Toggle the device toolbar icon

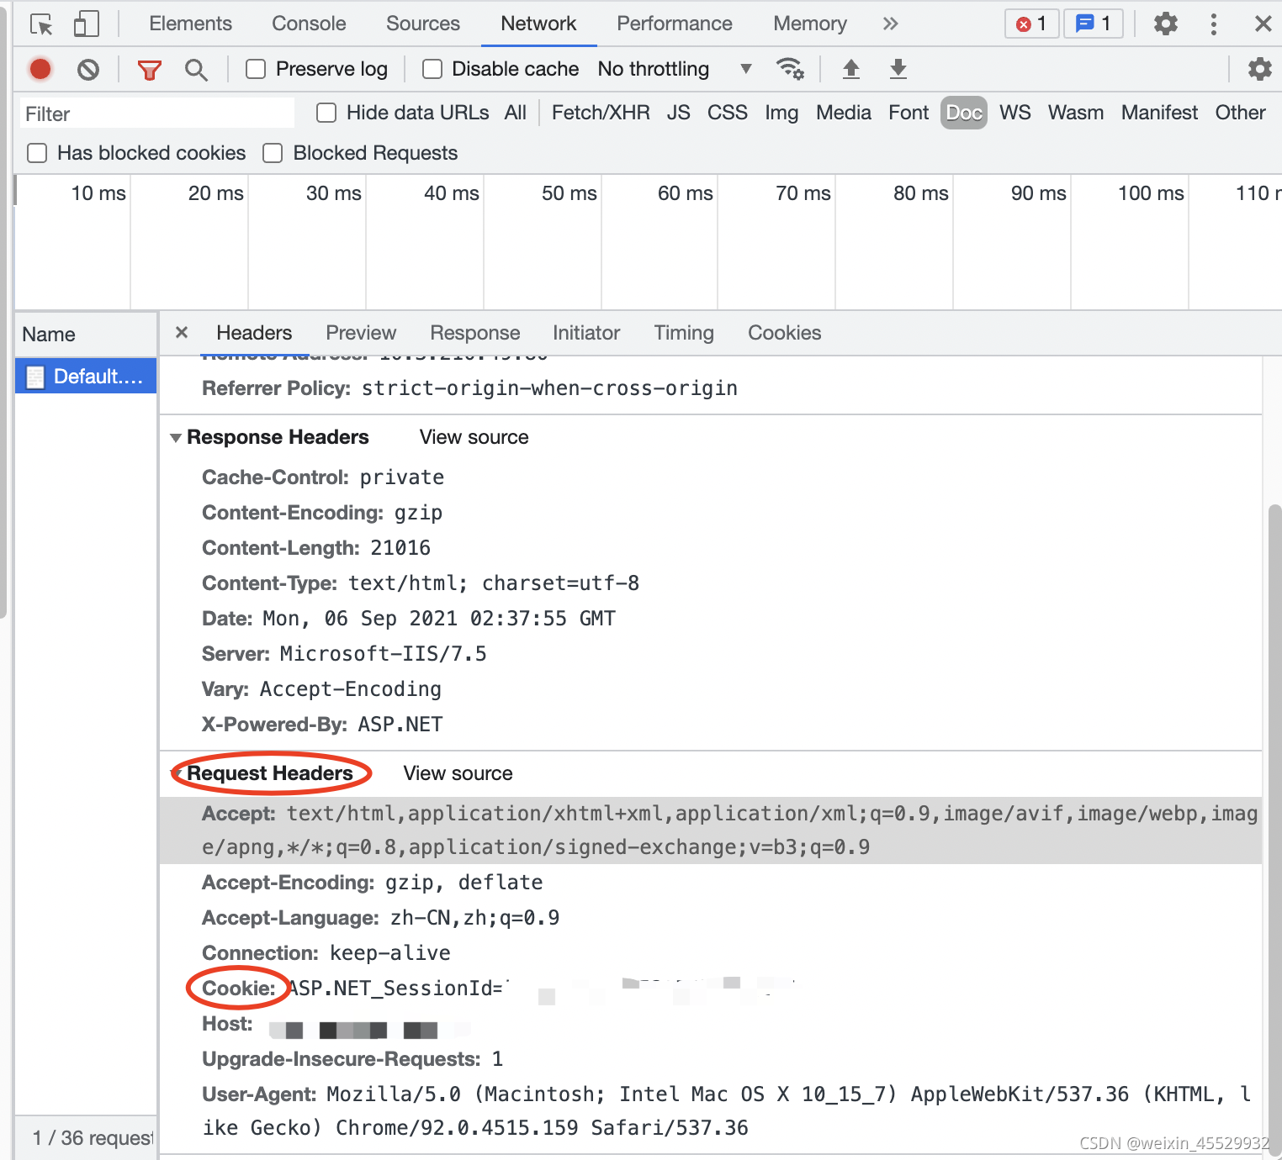86,24
